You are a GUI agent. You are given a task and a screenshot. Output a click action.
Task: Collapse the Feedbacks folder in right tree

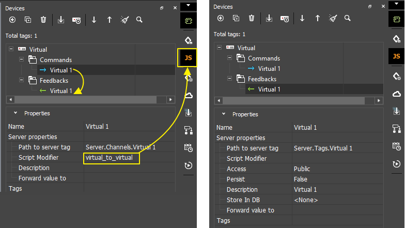(230, 79)
